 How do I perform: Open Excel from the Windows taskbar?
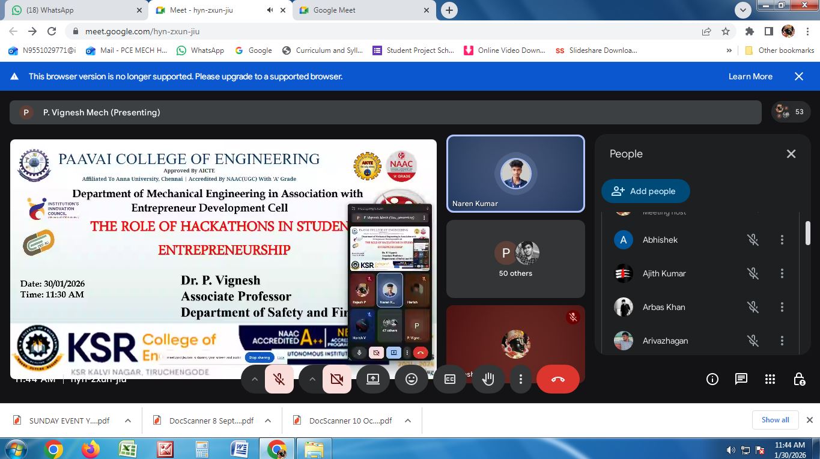coord(127,449)
